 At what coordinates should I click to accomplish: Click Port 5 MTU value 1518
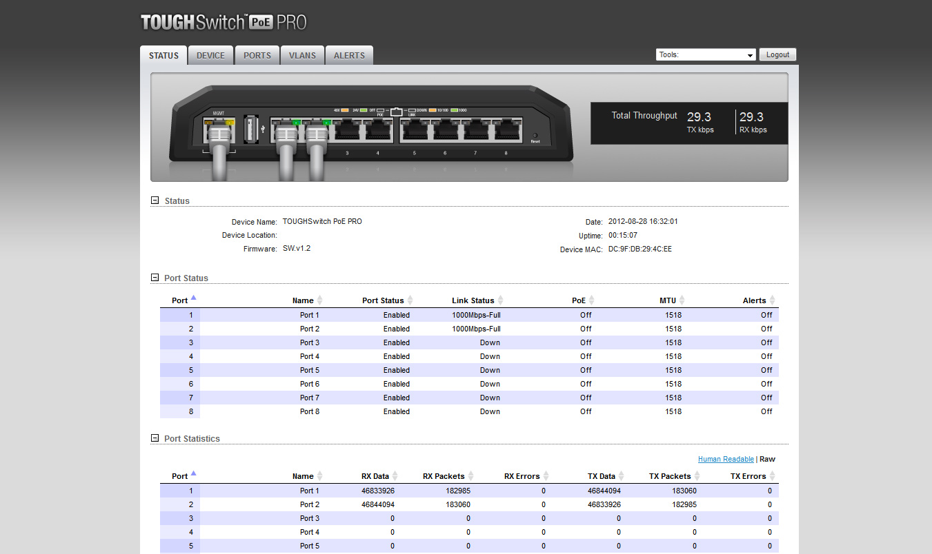point(673,370)
